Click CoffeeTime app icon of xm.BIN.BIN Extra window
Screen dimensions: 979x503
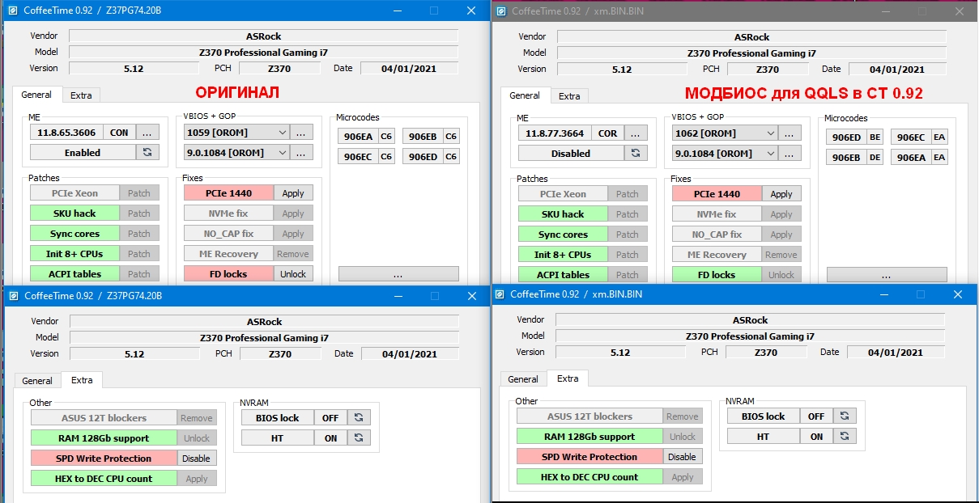coord(500,294)
